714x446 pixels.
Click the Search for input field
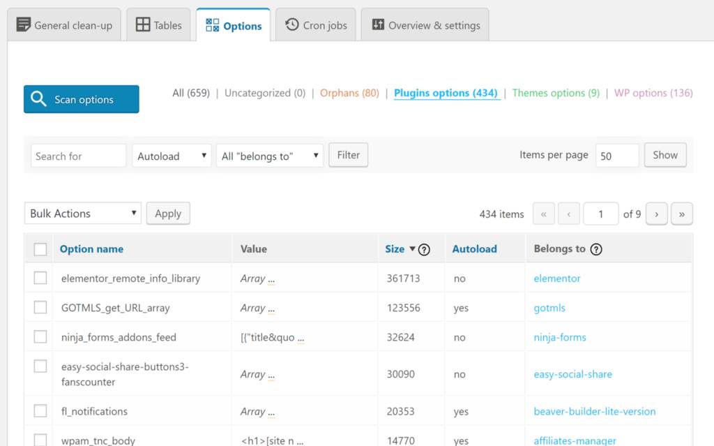coord(78,156)
